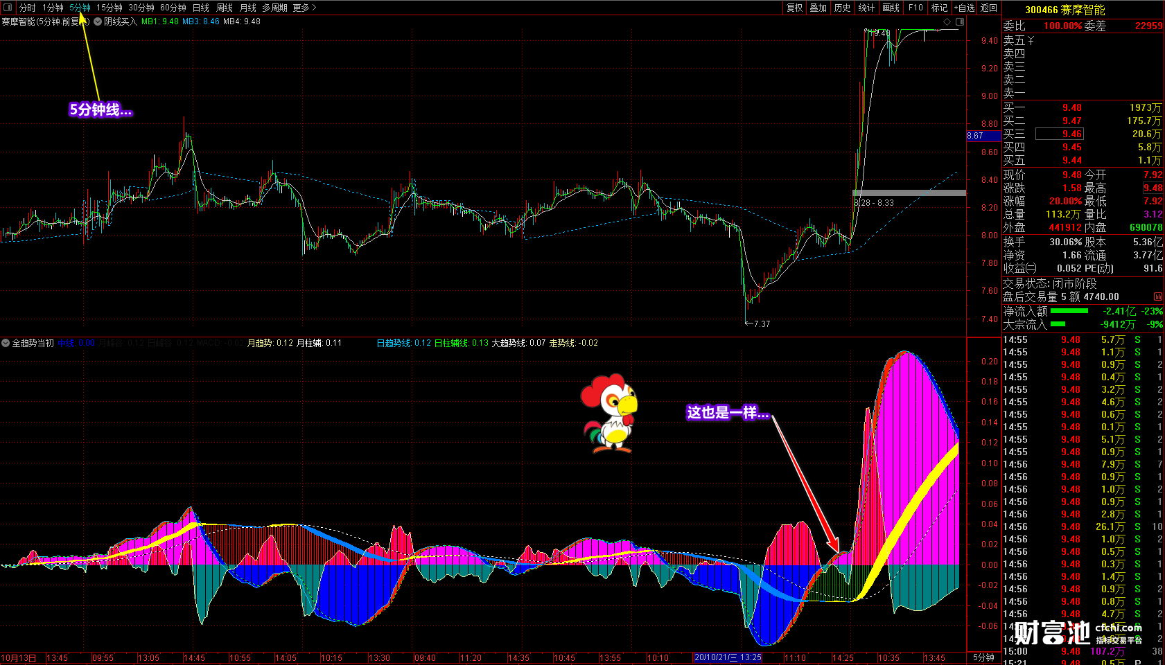Image resolution: width=1165 pixels, height=665 pixels.
Task: Open the after-hours volume chart icon
Action: (1158, 296)
